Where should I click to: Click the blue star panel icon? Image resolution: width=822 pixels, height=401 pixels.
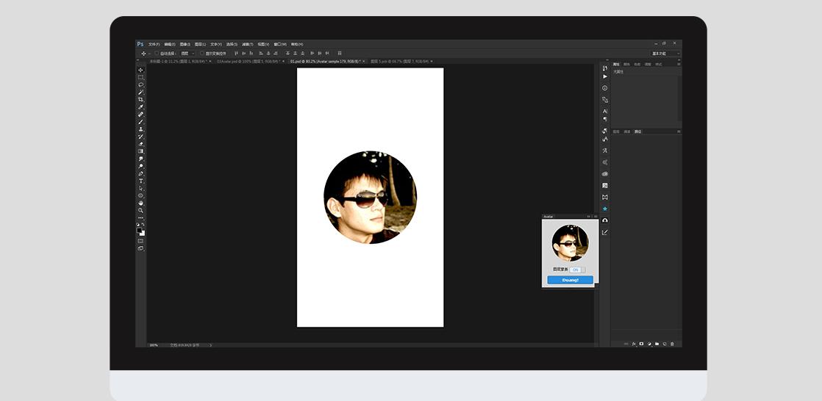point(605,209)
